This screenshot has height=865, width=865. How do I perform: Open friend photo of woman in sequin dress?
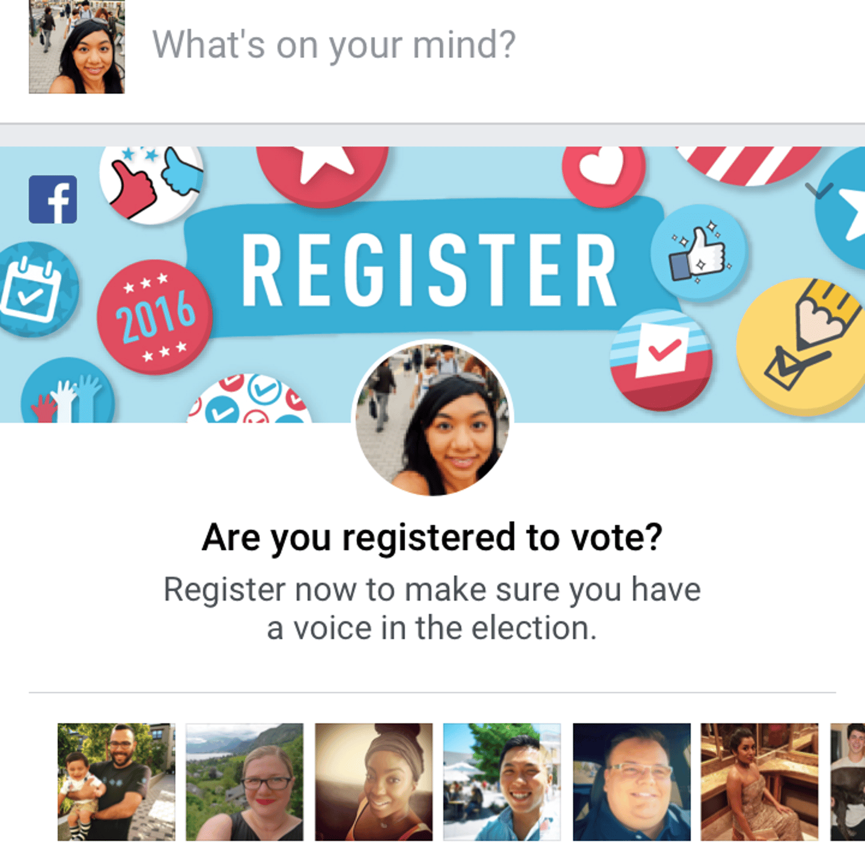(760, 782)
